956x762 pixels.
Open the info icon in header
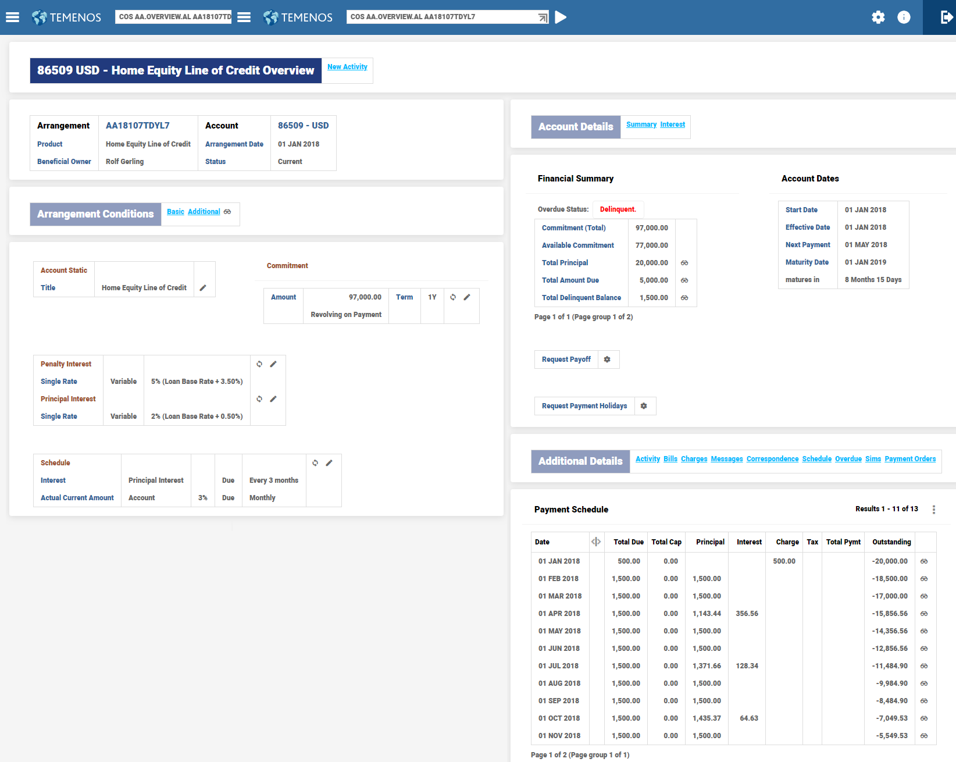pos(904,17)
